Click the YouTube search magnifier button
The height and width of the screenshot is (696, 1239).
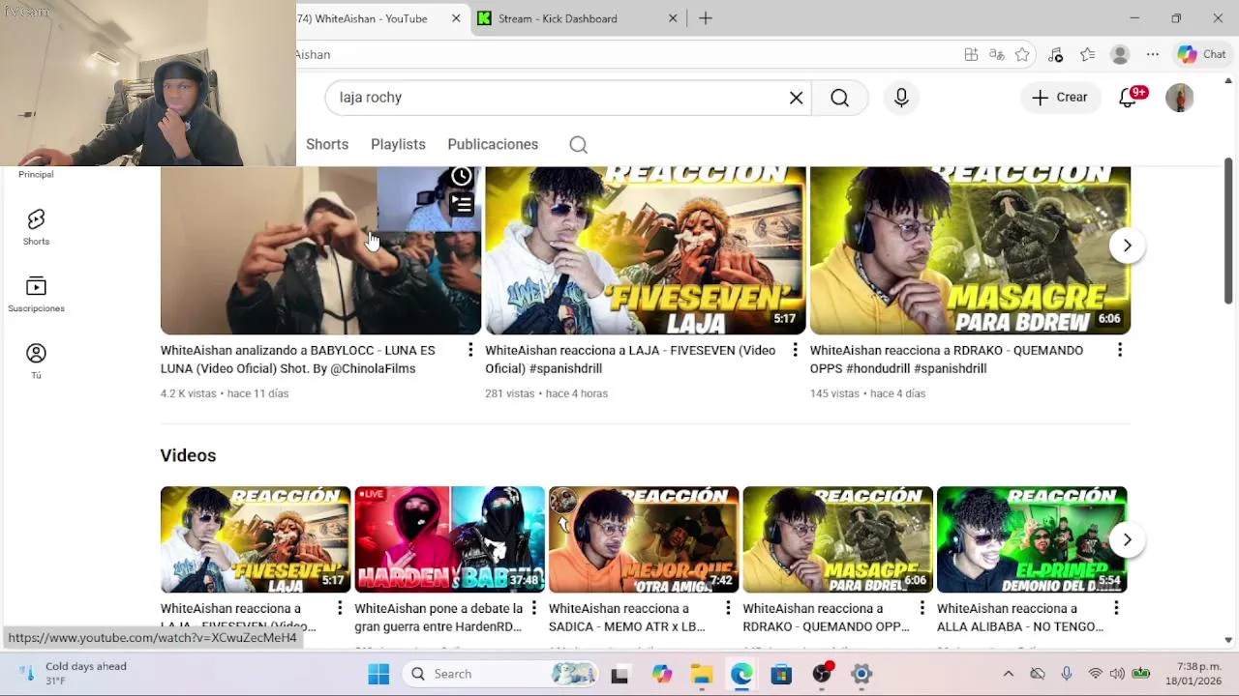(x=839, y=98)
